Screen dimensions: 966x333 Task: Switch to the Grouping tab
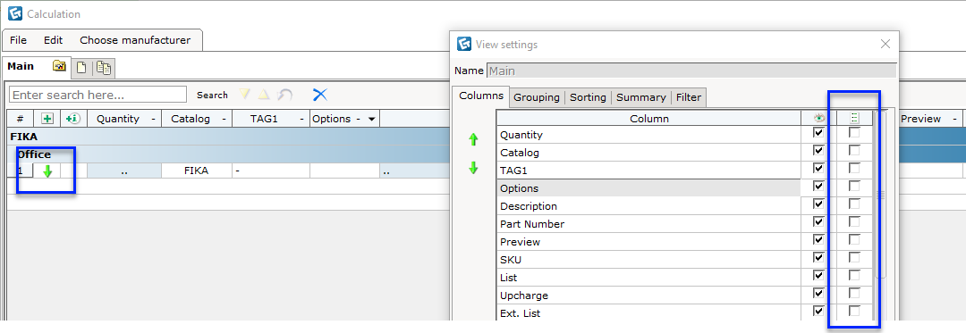pyautogui.click(x=537, y=97)
